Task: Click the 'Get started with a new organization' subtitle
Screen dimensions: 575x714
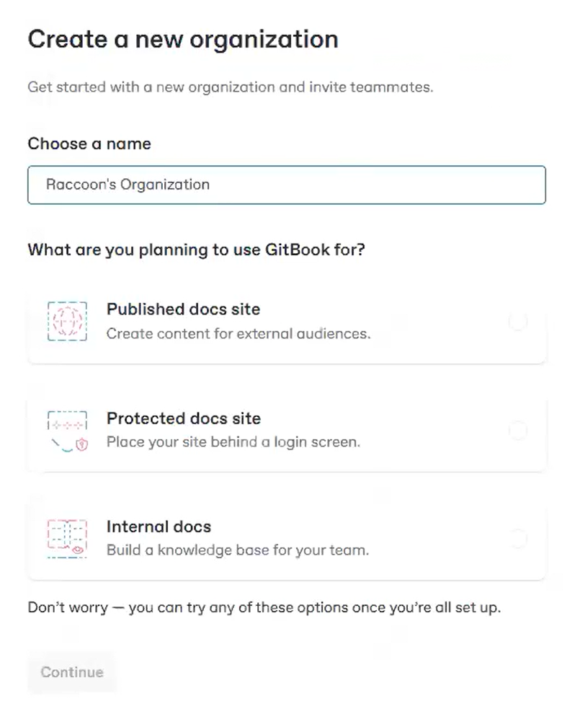Action: tap(230, 88)
